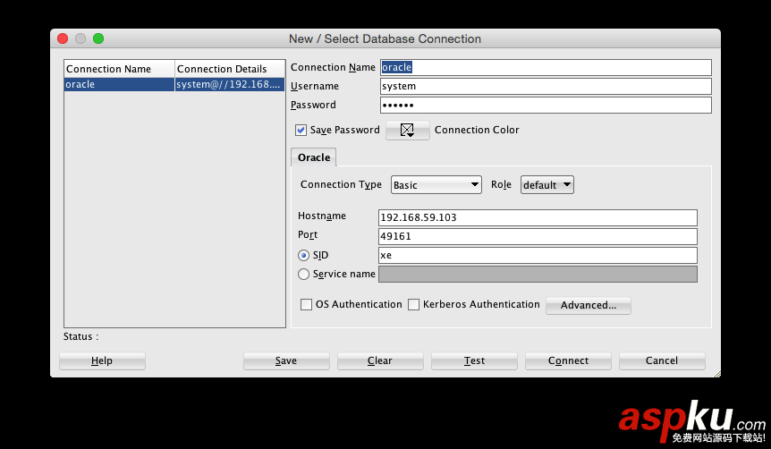The width and height of the screenshot is (771, 449).
Task: Edit the Hostname field 192.168.59.103
Action: (538, 217)
